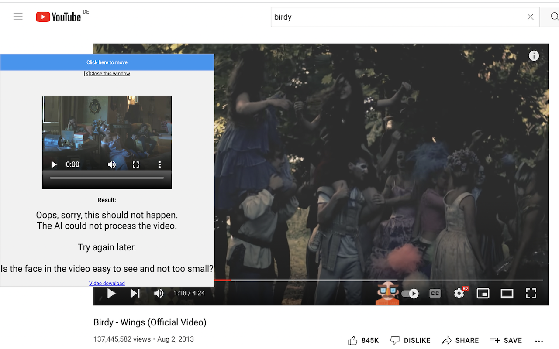Image resolution: width=559 pixels, height=349 pixels.
Task: Clear the search box with X icon
Action: coord(530,17)
